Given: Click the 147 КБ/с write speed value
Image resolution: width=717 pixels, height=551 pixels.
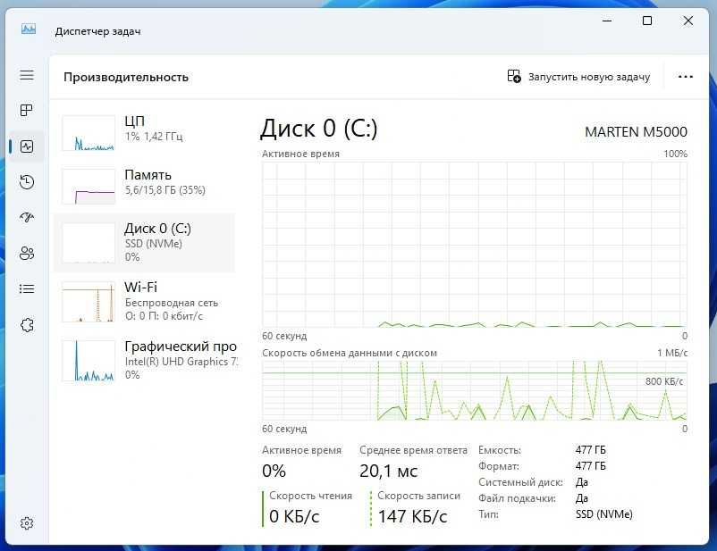Looking at the screenshot, I should pyautogui.click(x=412, y=516).
